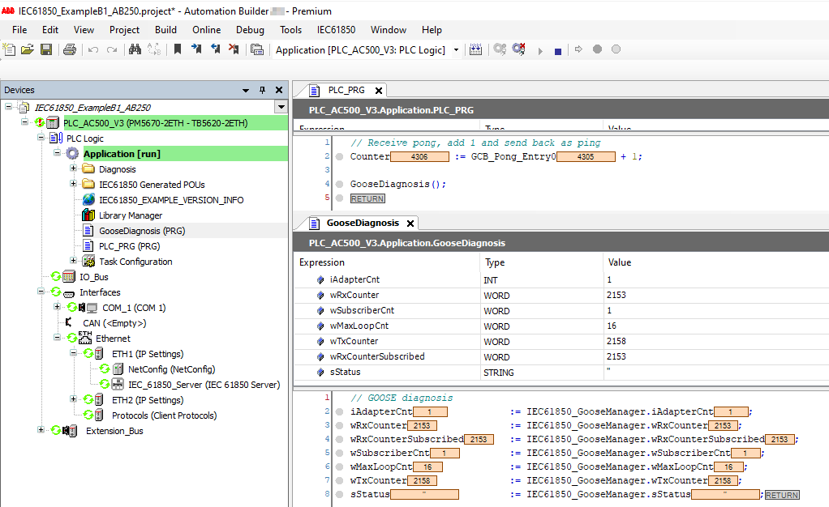Open the Application [PLC_AC500_V3: PLC Logic] dropdown
This screenshot has height=507, width=829.
click(456, 50)
